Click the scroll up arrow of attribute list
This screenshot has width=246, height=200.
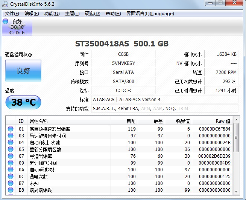tap(236, 120)
